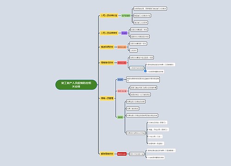
Task: Select the yellow 接送车辆安排 topic
Action: 107,47
